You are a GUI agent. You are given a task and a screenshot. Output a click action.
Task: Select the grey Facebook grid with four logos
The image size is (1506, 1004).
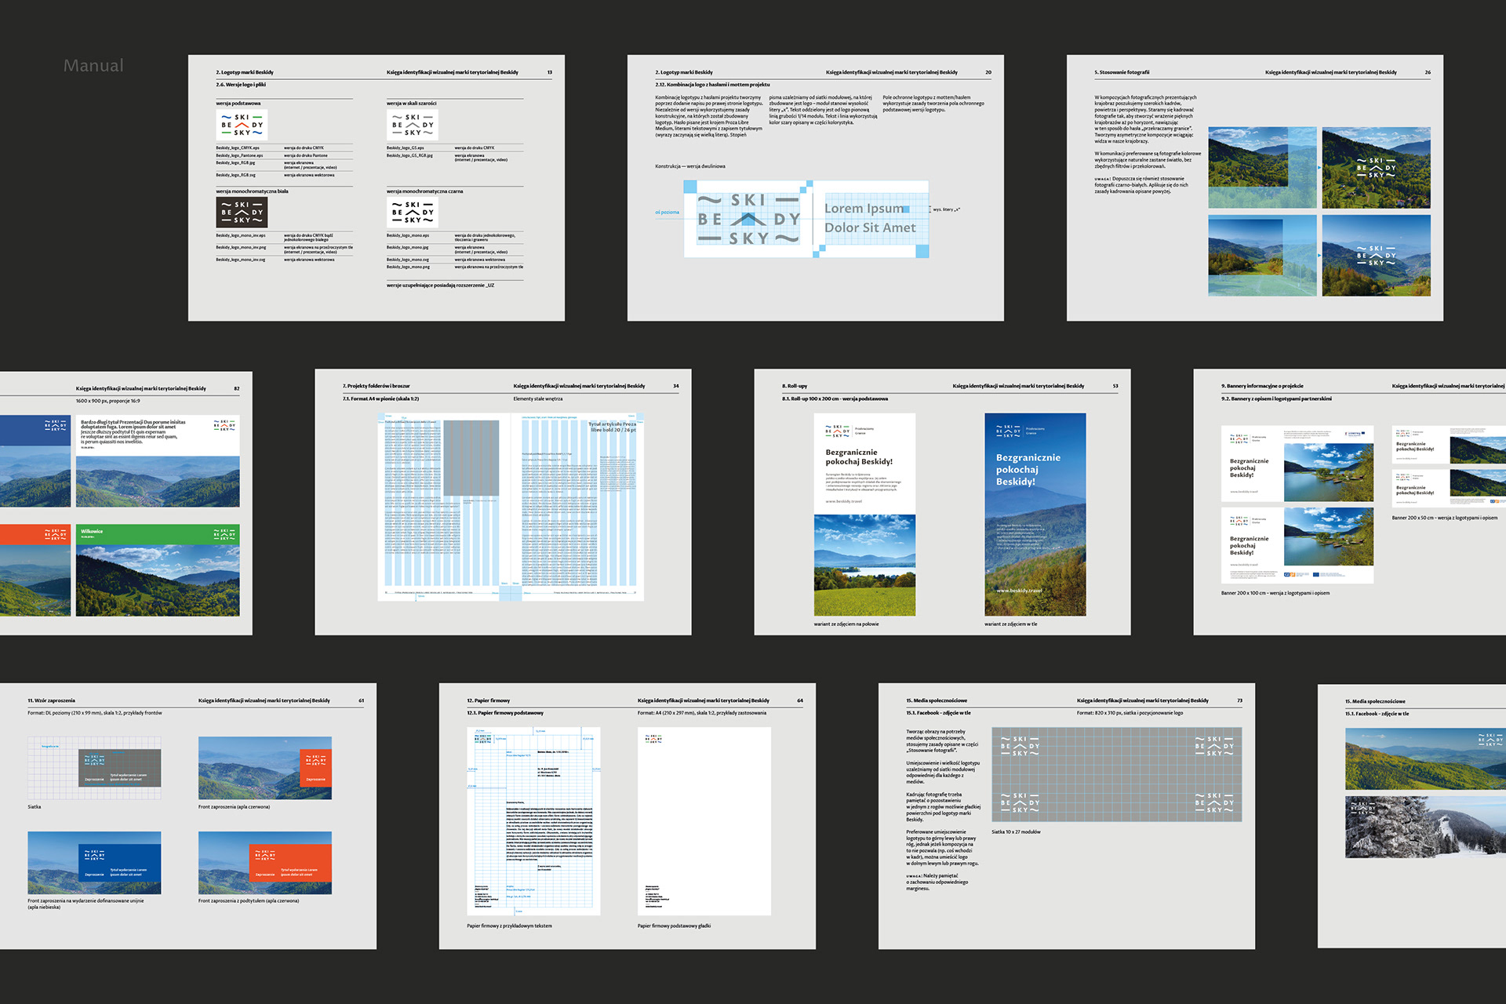point(1117,775)
